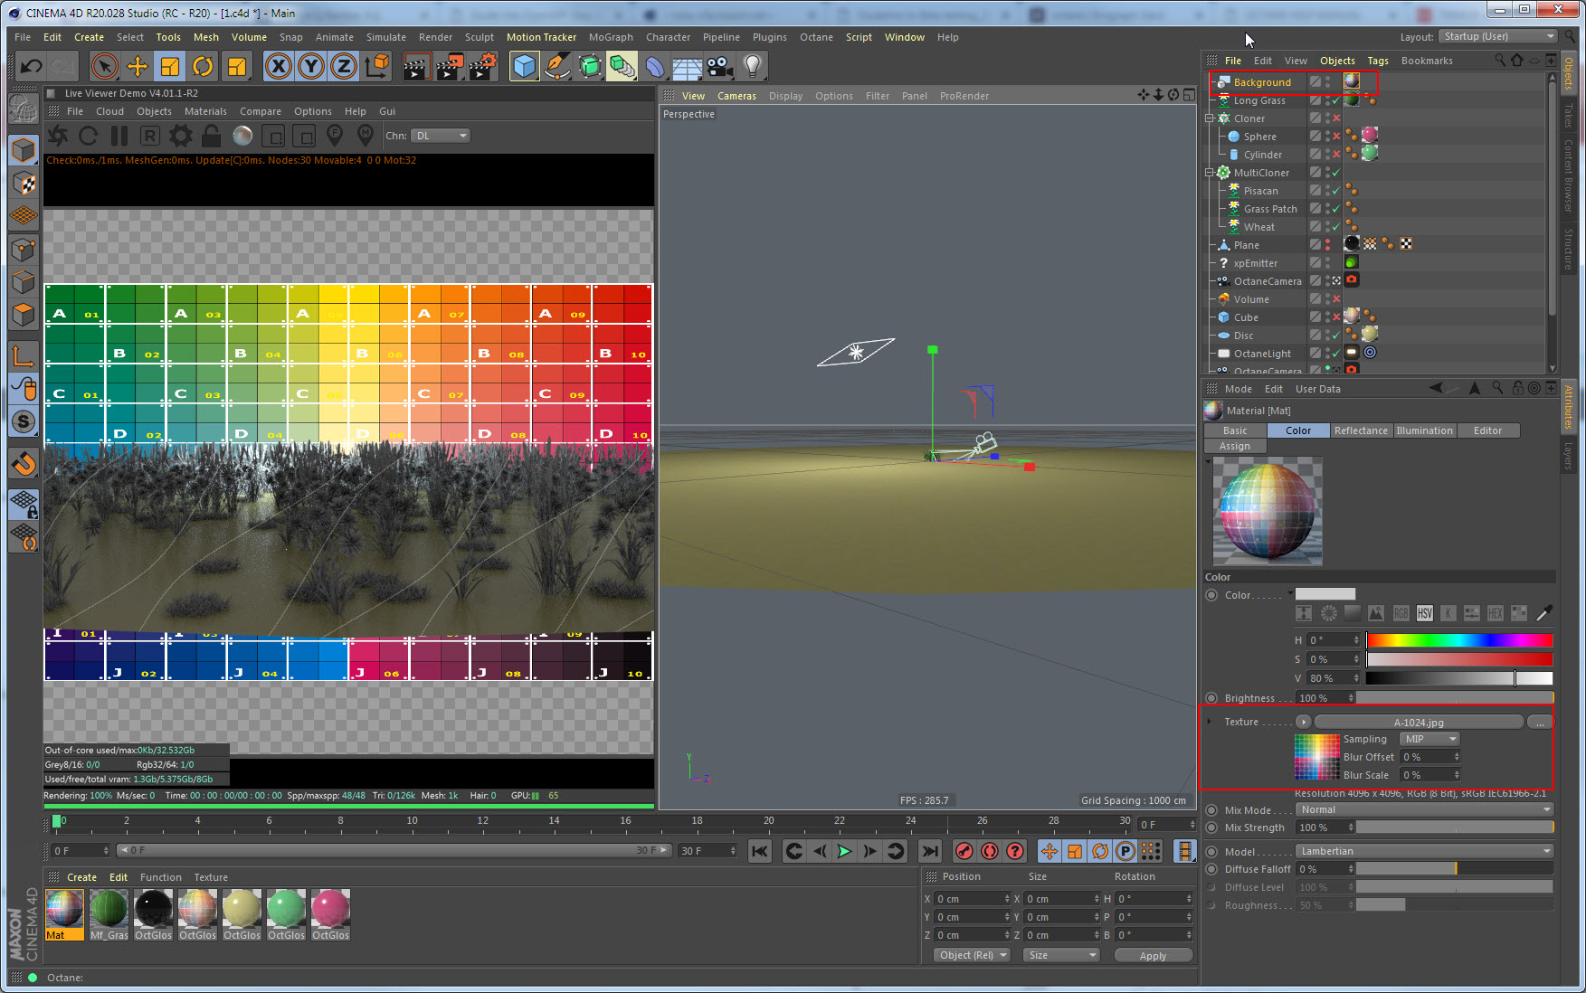
Task: Open the Octane menu
Action: pos(816,37)
